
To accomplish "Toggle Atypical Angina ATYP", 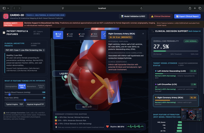I will coord(35,104).
